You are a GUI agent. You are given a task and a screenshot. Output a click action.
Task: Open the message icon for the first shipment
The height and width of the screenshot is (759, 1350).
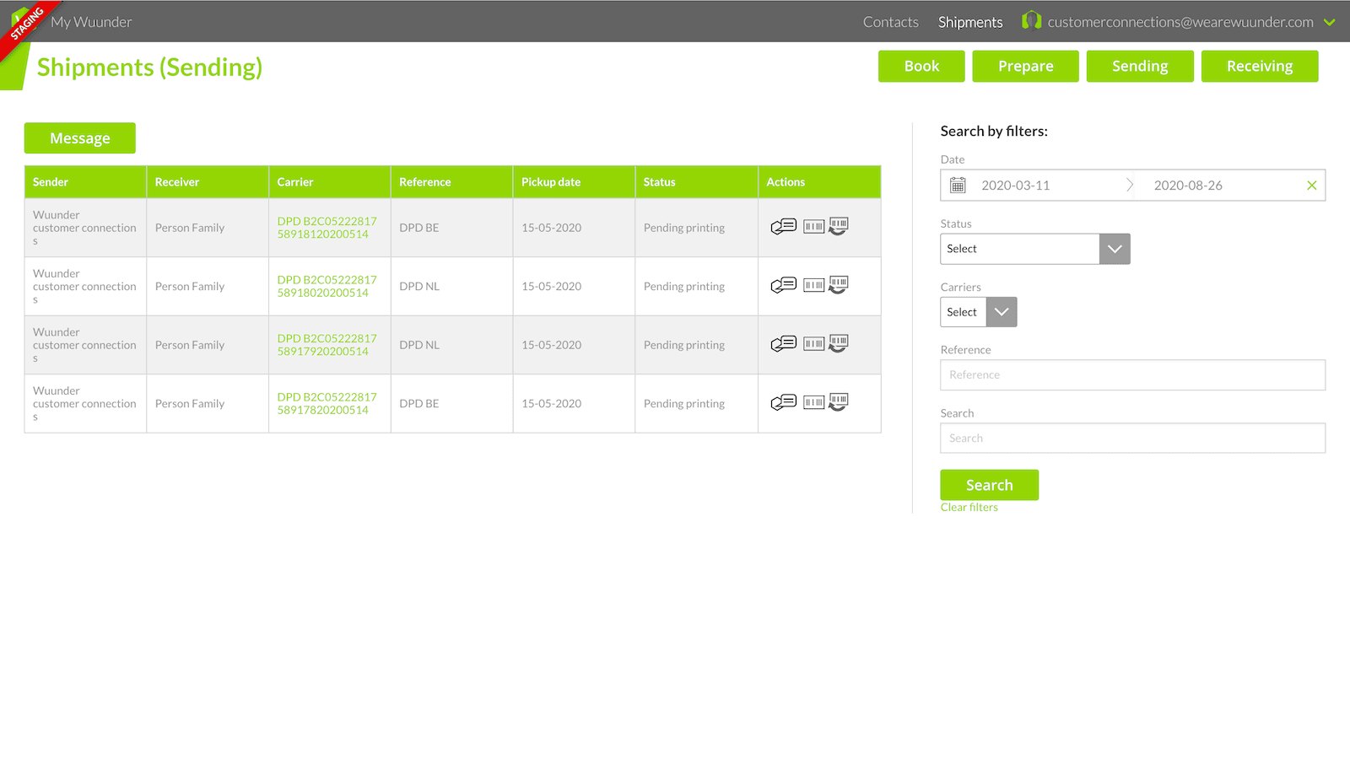[x=783, y=226]
